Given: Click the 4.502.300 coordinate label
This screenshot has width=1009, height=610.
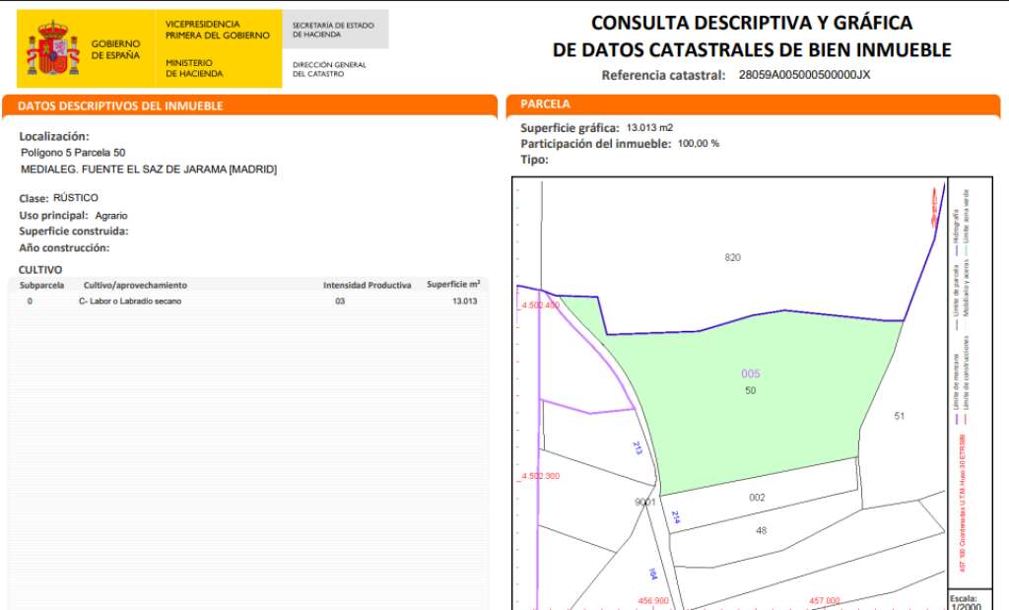Looking at the screenshot, I should coord(539,476).
